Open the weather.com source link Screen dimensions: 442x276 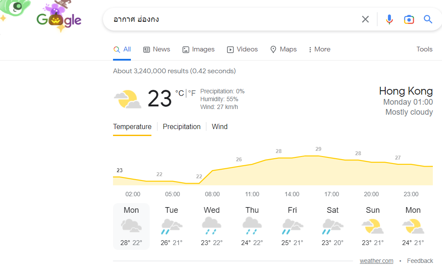(376, 261)
